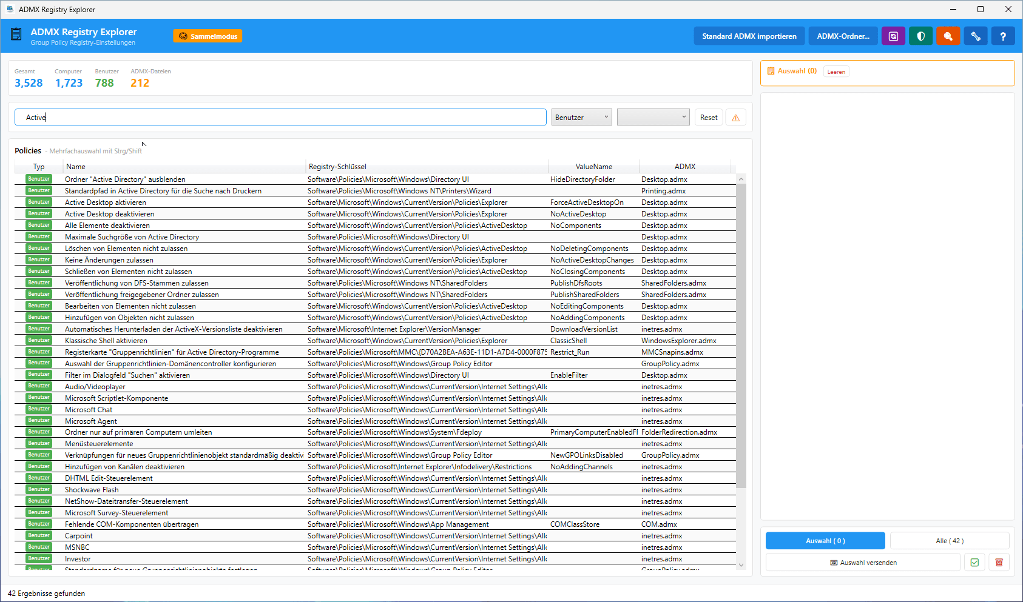This screenshot has width=1023, height=602.
Task: Click Standard ADMX importieren button
Action: (x=749, y=36)
